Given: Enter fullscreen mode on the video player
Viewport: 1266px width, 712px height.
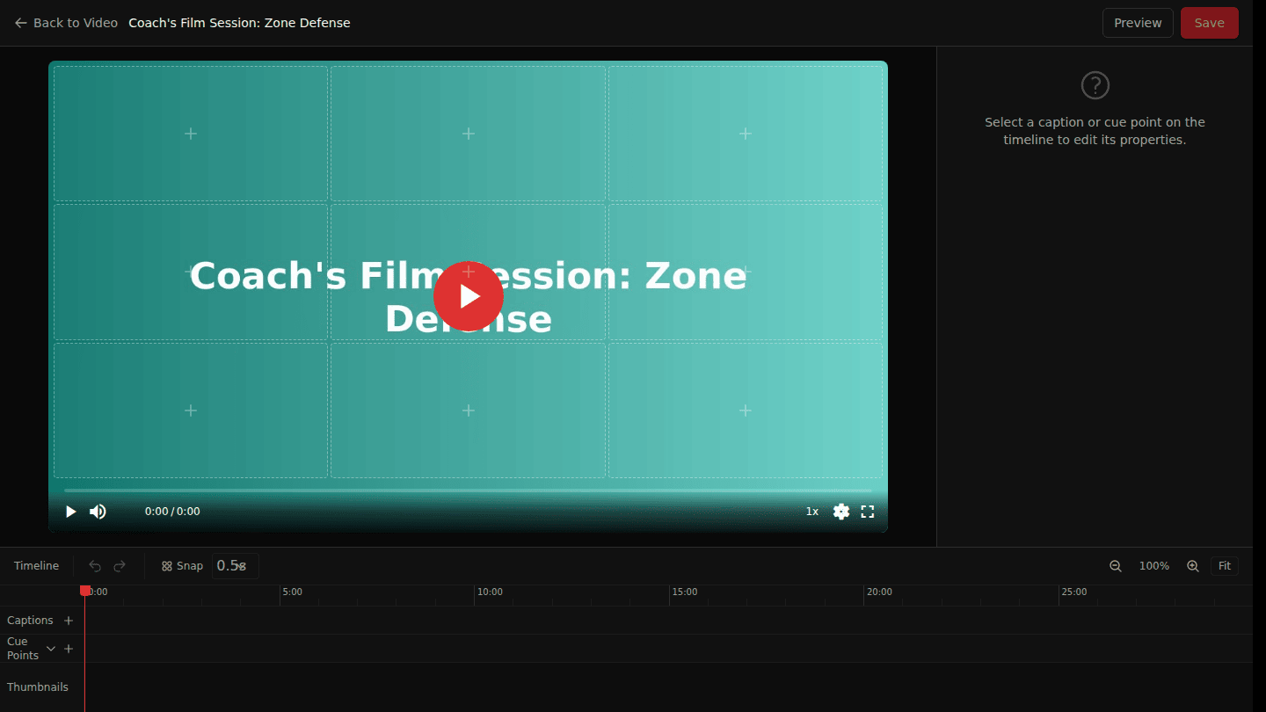Looking at the screenshot, I should (x=868, y=512).
